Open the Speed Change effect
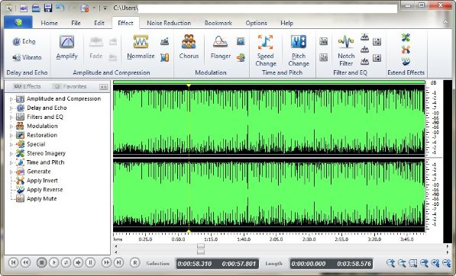The height and width of the screenshot is (276, 456). tap(266, 50)
